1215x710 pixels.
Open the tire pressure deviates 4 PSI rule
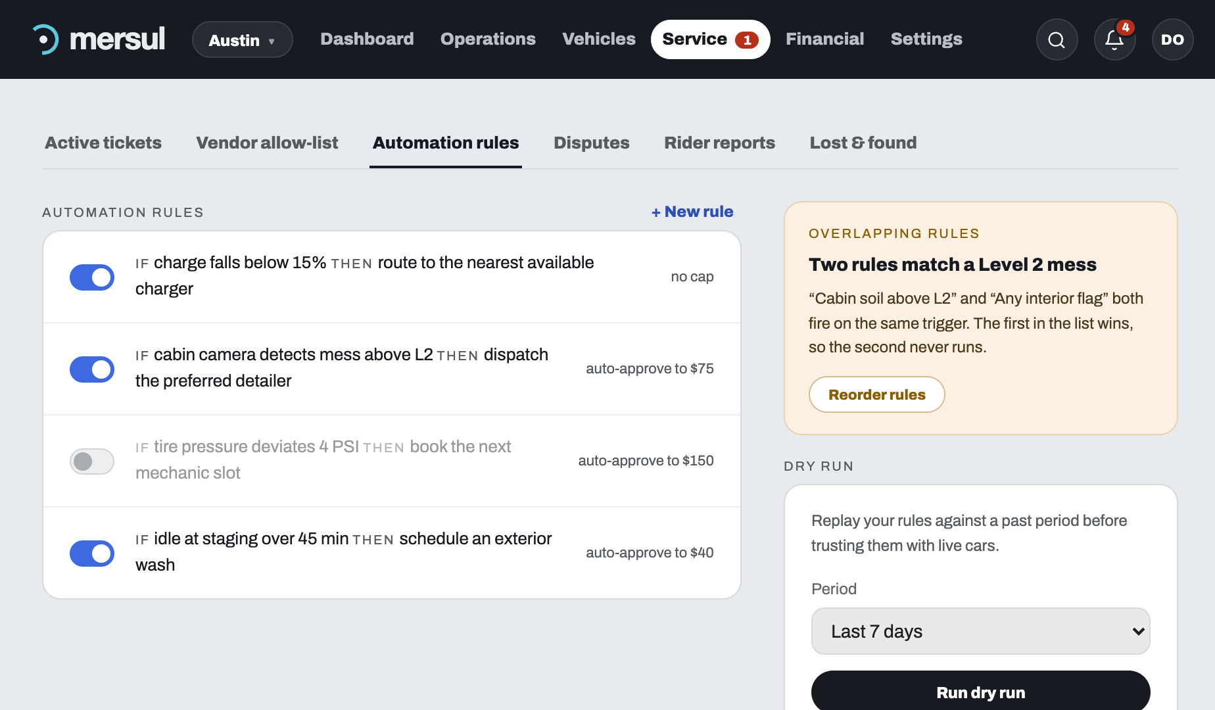tap(392, 461)
